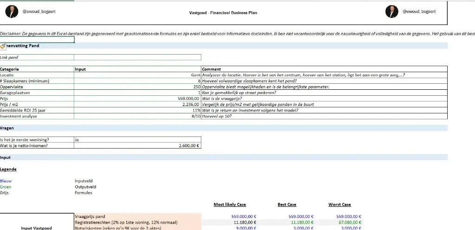Click the paintbrush format icon near Samenvatting Pand
Screen dimensions: 475x230
tap(3, 46)
